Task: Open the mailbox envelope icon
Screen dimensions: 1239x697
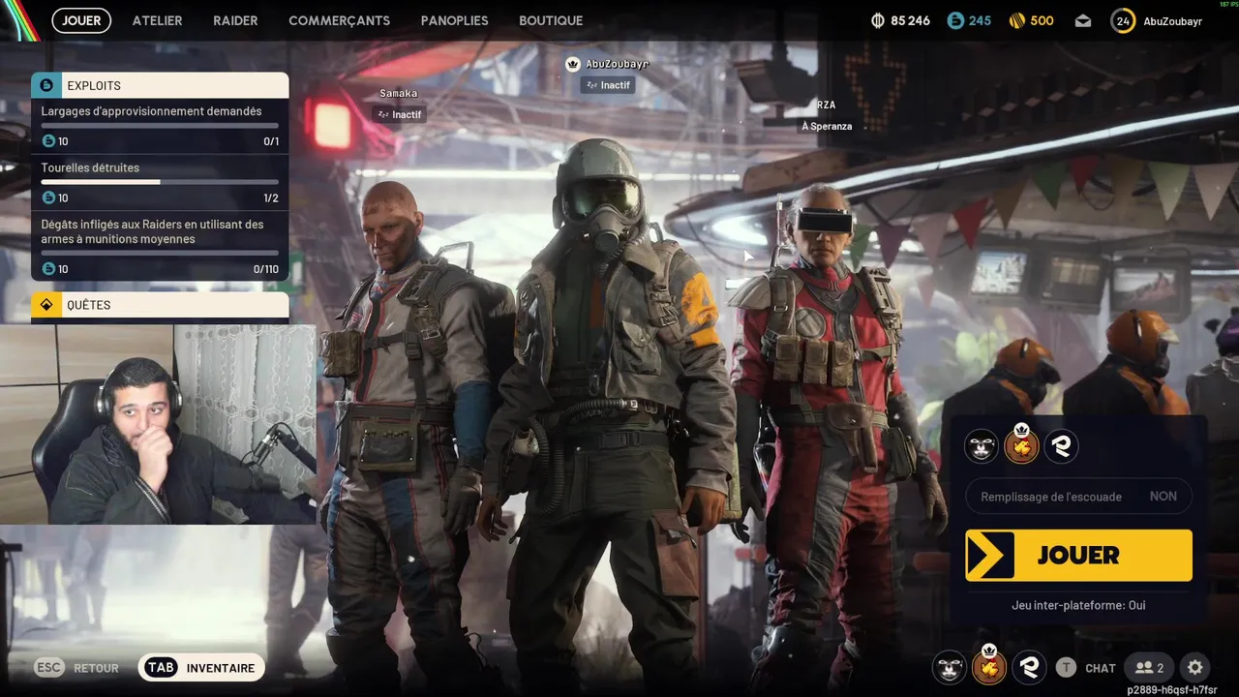Action: click(1083, 20)
